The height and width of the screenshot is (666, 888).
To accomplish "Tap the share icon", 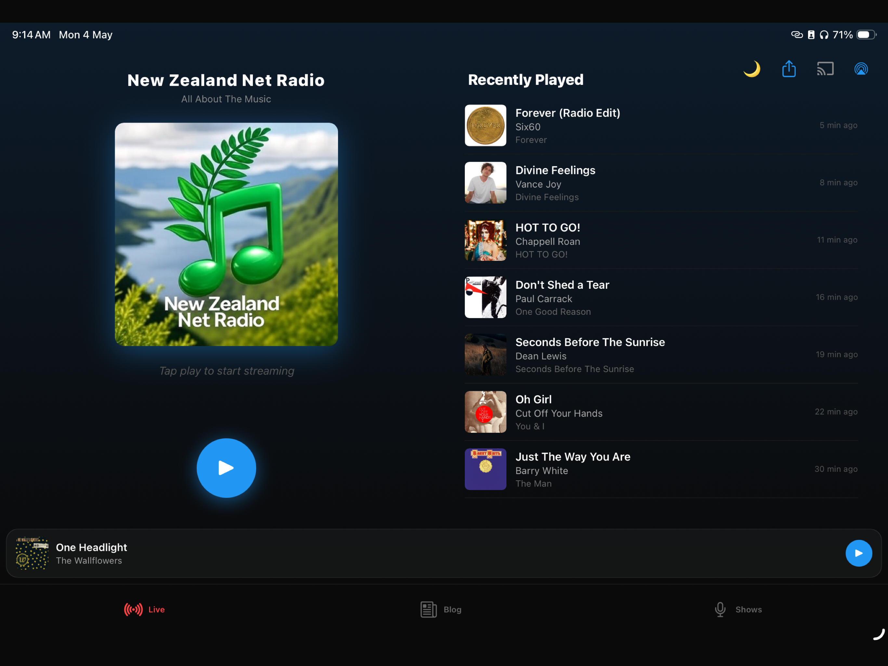I will point(789,69).
